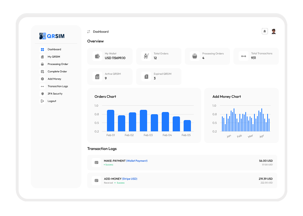Open the user profile avatar
Image resolution: width=303 pixels, height=216 pixels.
tap(273, 31)
